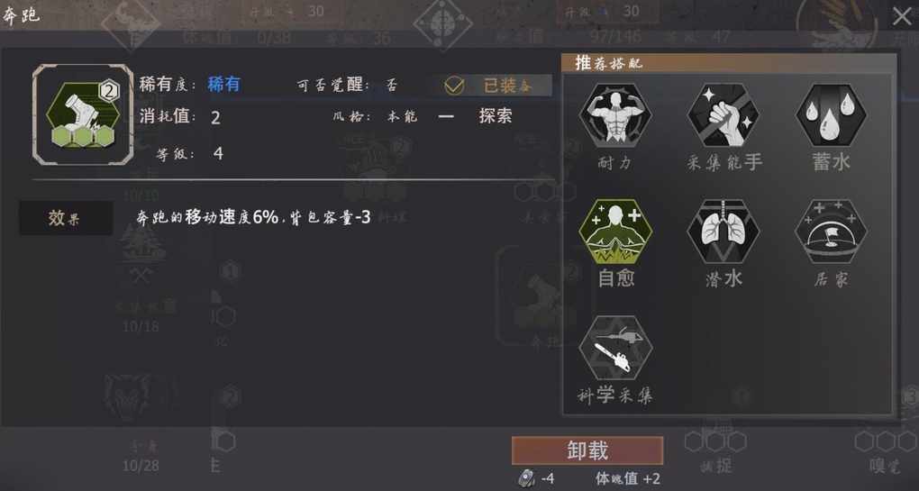919x491 pixels.
Task: Close the talent detail panel with X
Action: click(x=901, y=16)
